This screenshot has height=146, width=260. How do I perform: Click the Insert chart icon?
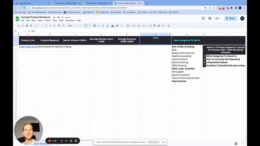pos(159,26)
